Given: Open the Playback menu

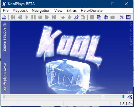Looking at the screenshot, I should [x=20, y=11].
